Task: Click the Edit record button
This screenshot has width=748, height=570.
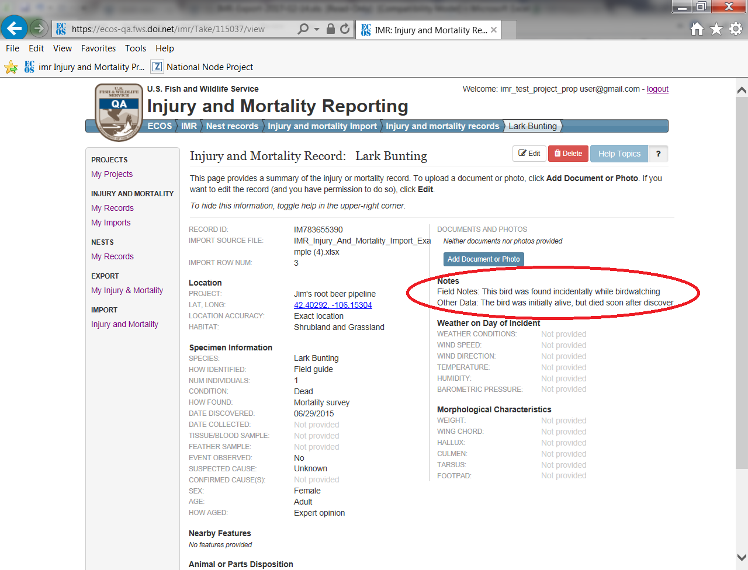Action: click(529, 154)
